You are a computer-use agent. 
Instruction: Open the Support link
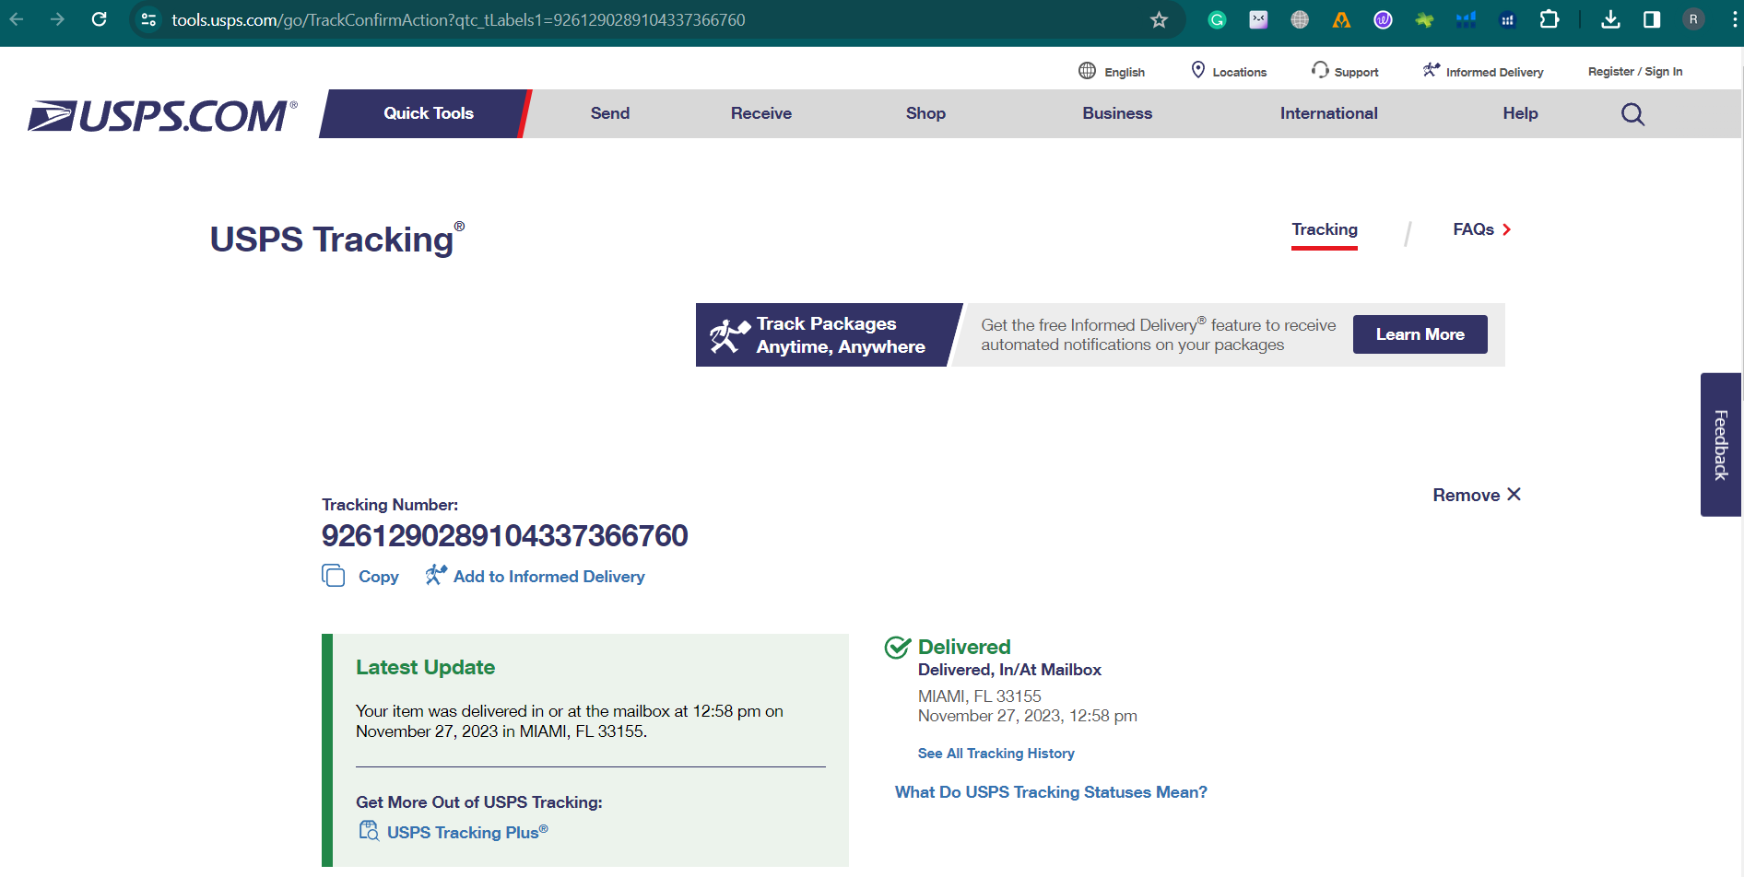tap(1356, 72)
